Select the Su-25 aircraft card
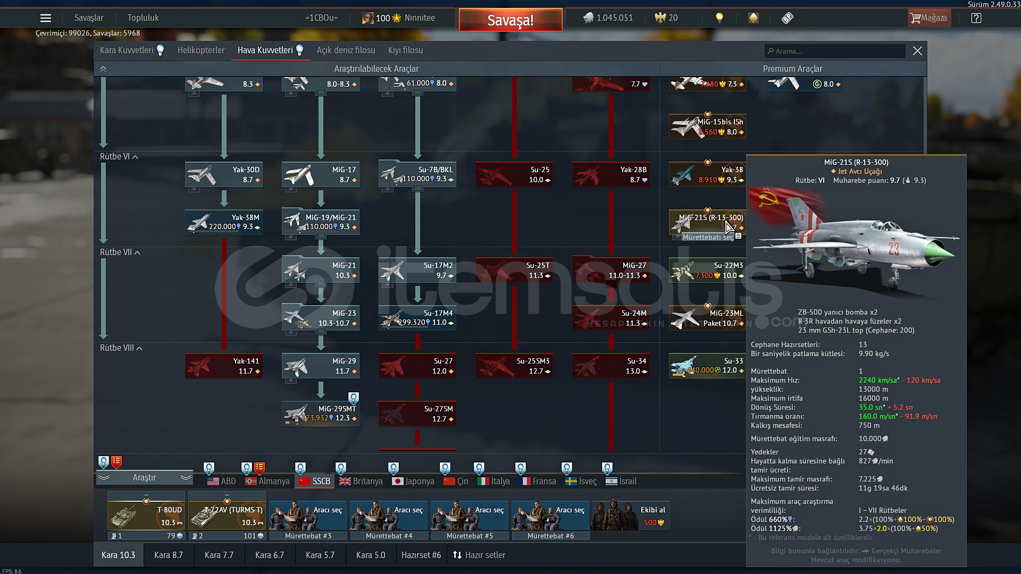The width and height of the screenshot is (1021, 574). [x=514, y=175]
